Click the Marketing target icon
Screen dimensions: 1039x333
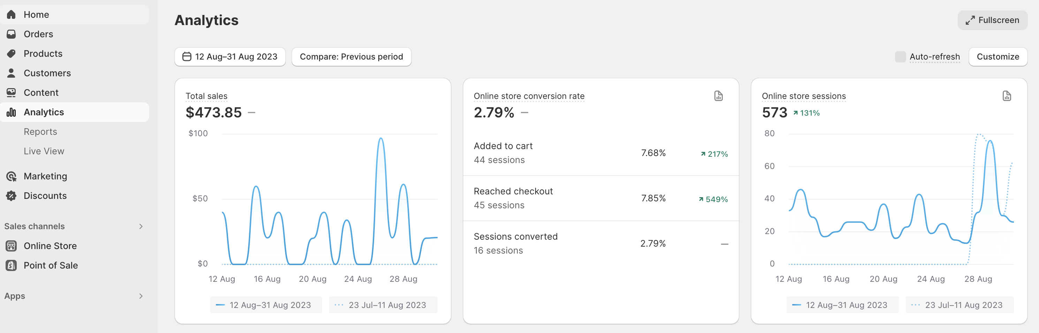(x=11, y=176)
